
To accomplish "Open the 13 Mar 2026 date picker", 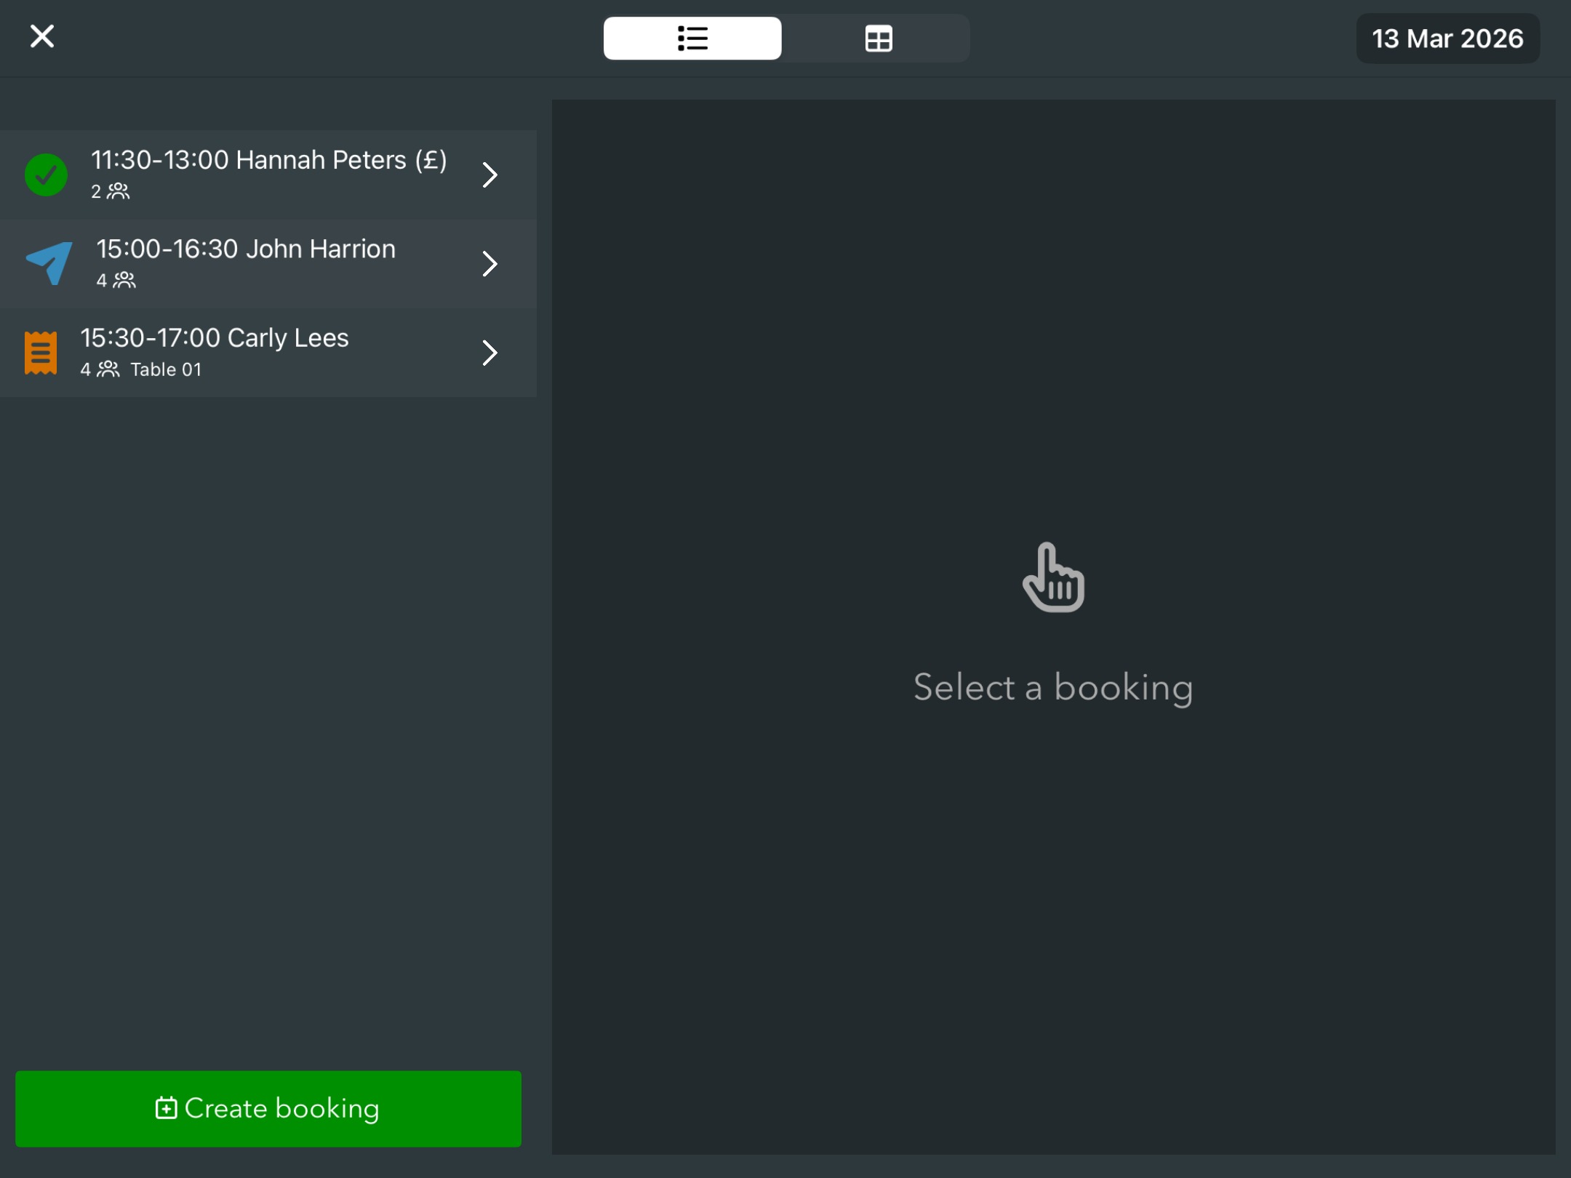I will pos(1447,39).
